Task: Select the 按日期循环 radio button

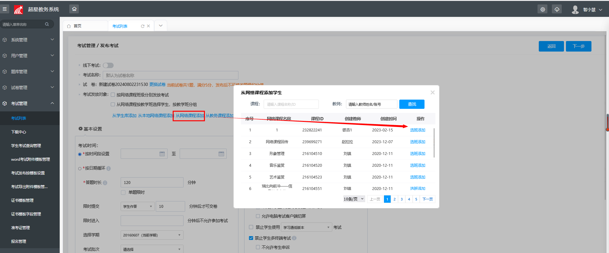Action: pyautogui.click(x=80, y=168)
